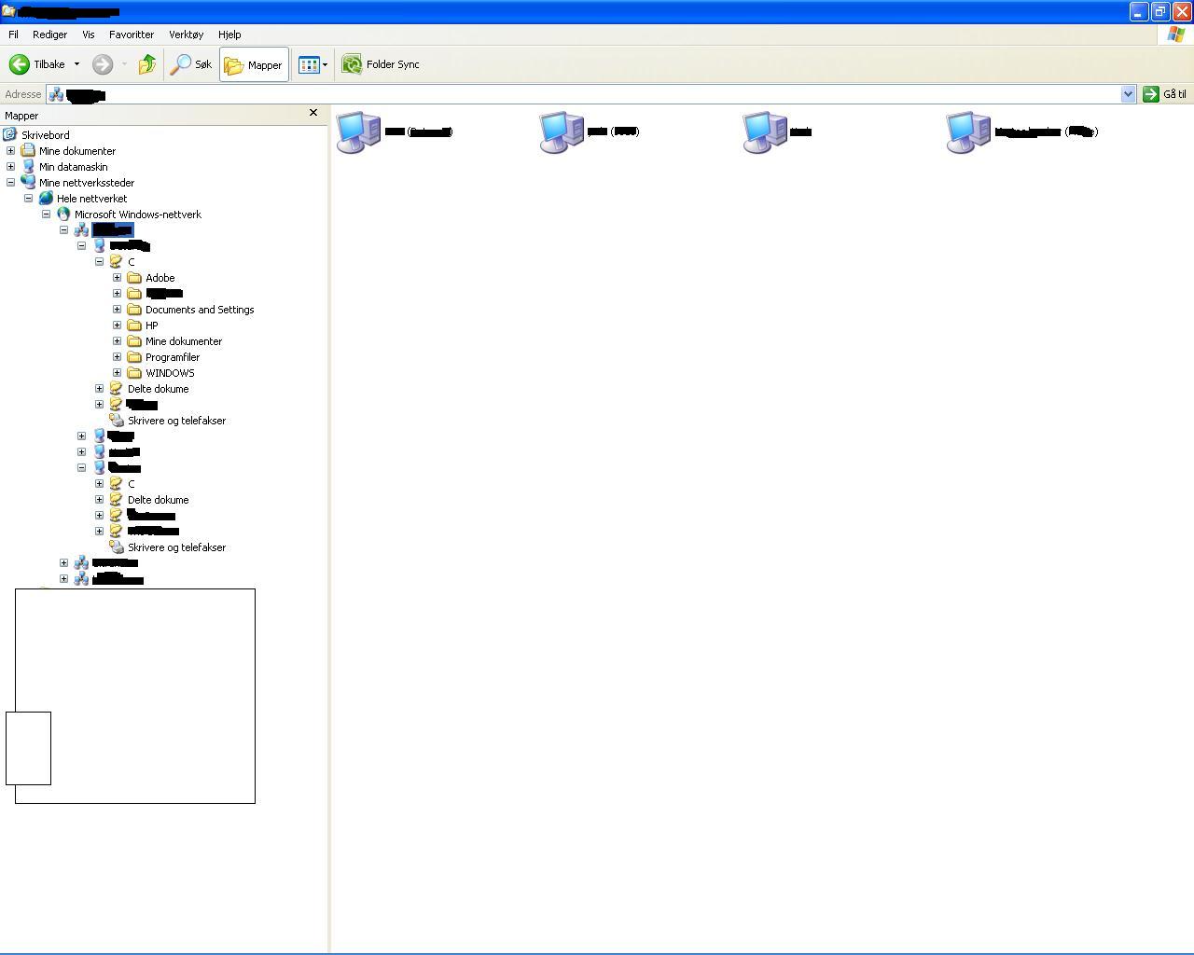Select the Skrivebord desktop icon in tree
1194x955 pixels.
point(10,135)
